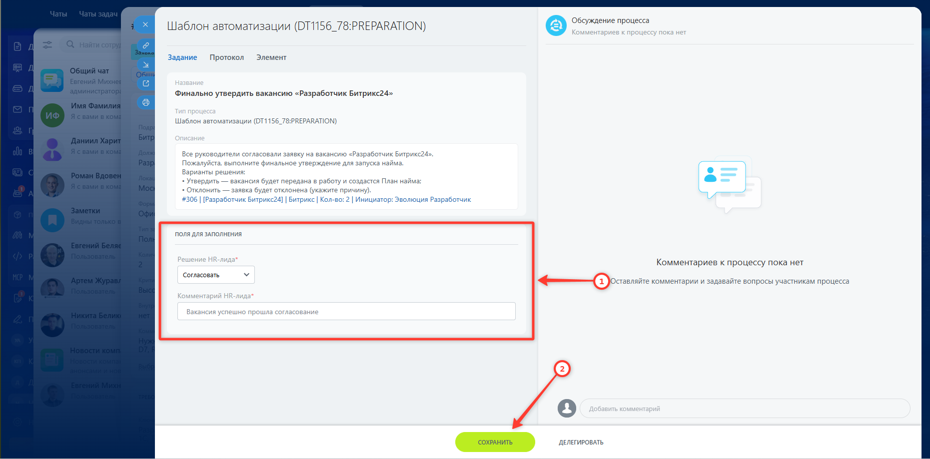Select the Чаты задач tab
The height and width of the screenshot is (459, 930).
[98, 14]
